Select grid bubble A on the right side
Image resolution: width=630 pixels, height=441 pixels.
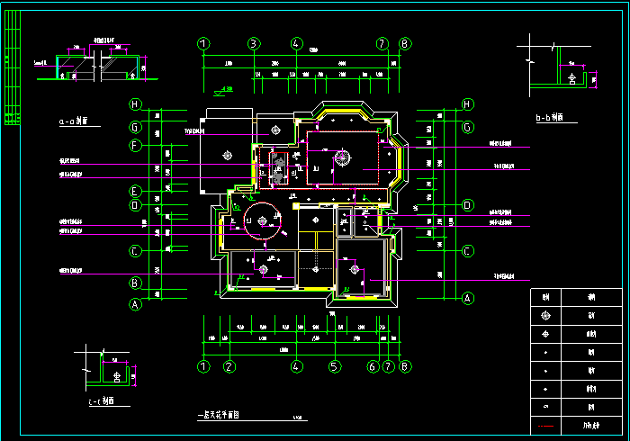pos(467,297)
